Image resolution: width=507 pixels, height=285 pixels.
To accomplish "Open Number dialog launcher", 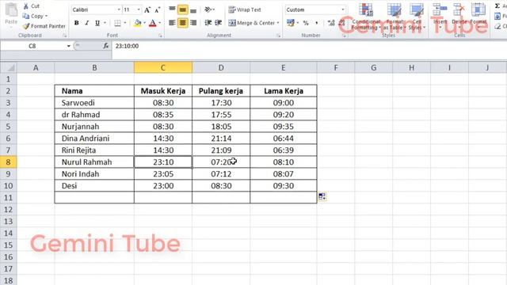I will [344, 36].
